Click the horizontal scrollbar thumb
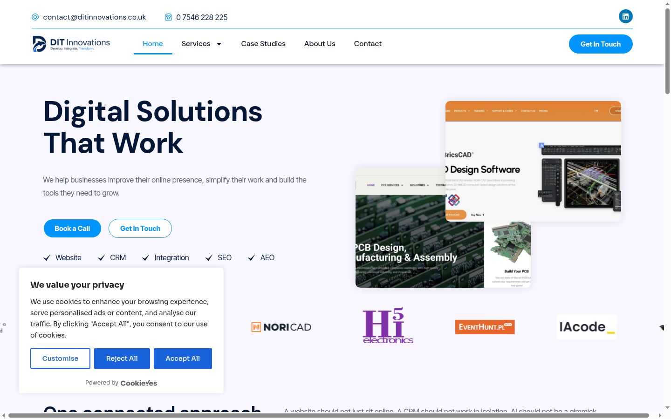This screenshot has width=671, height=419. pos(329,415)
